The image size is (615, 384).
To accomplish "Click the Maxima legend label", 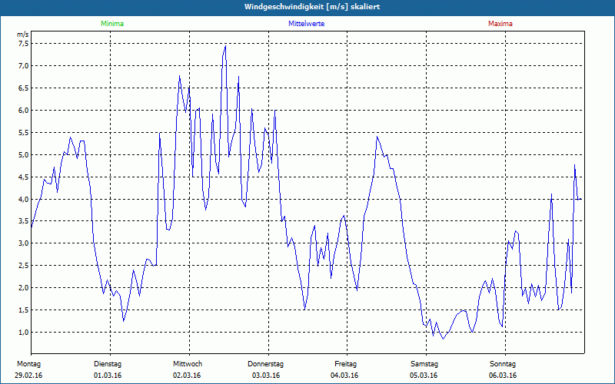I will [500, 24].
